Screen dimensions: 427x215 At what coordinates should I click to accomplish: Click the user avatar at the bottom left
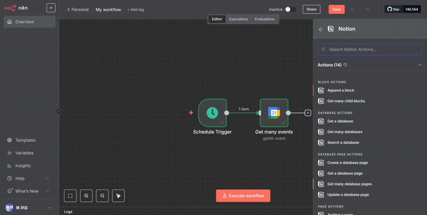coord(10,207)
